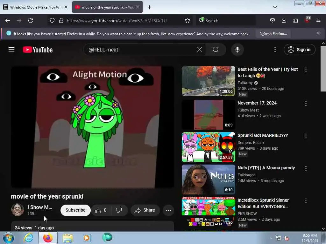Open the YouTube guide hamburger menu
Screen dimensions: 326x244
pos(11,50)
